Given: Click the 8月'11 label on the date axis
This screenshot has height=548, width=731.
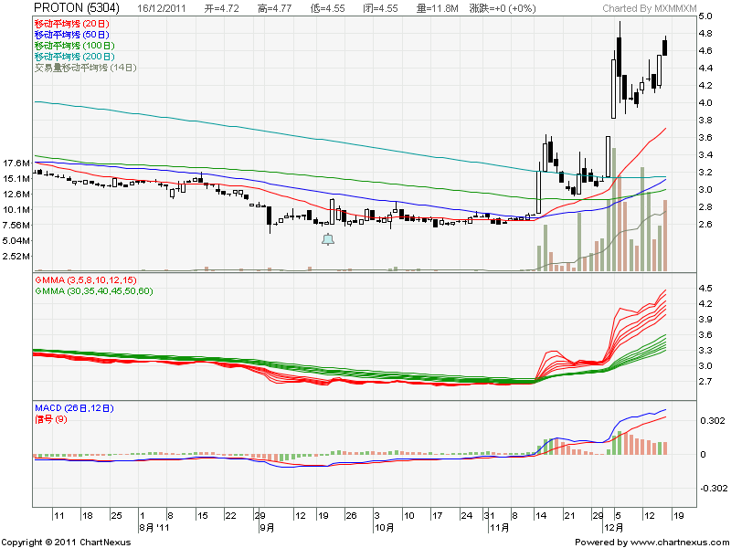Looking at the screenshot, I should [152, 527].
